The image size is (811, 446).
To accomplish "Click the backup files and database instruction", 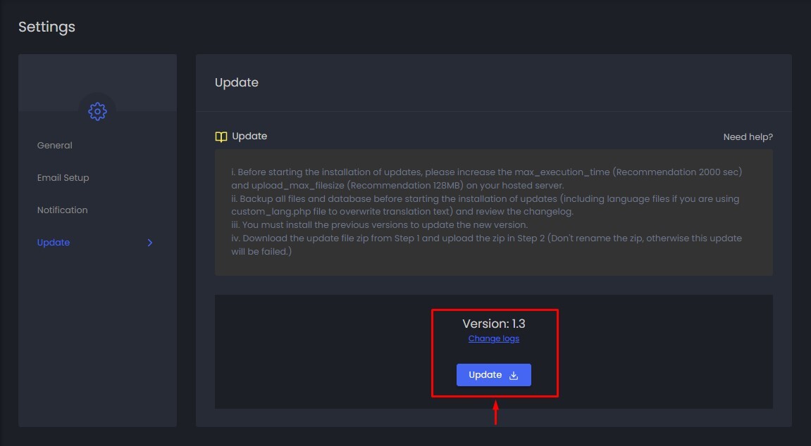I will point(486,199).
